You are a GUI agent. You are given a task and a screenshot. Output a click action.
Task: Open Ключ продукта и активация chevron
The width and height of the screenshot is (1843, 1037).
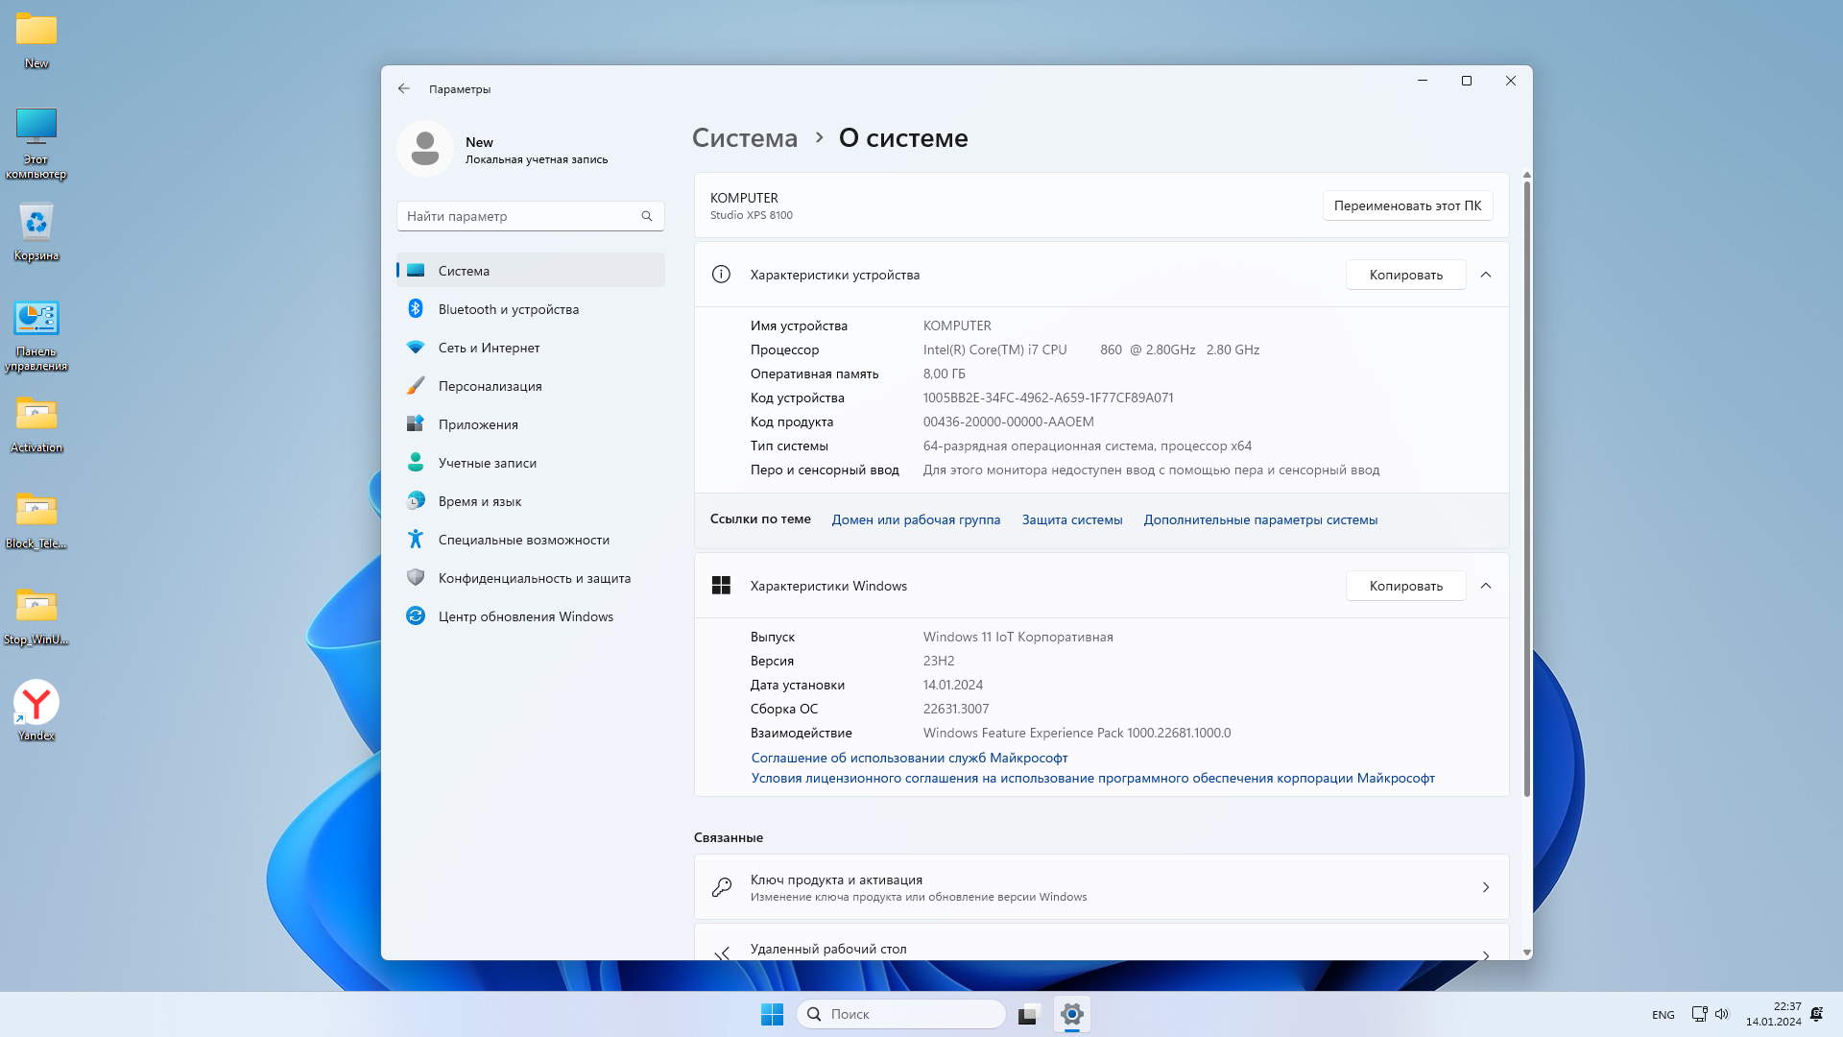[1485, 887]
